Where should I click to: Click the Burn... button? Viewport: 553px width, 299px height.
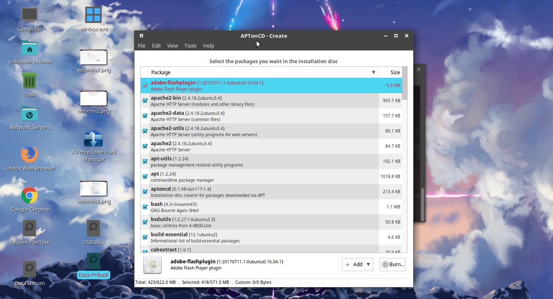[x=392, y=264]
